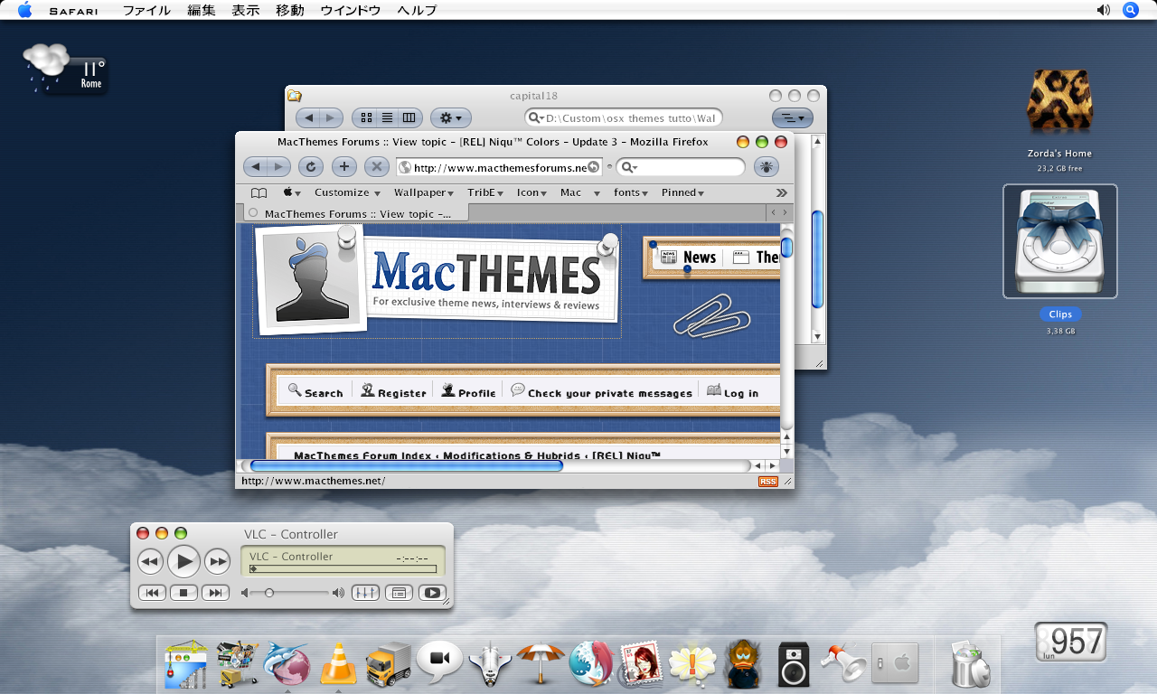1157x694 pixels.
Task: Open ヘルプ menu in menu bar
Action: tap(417, 10)
